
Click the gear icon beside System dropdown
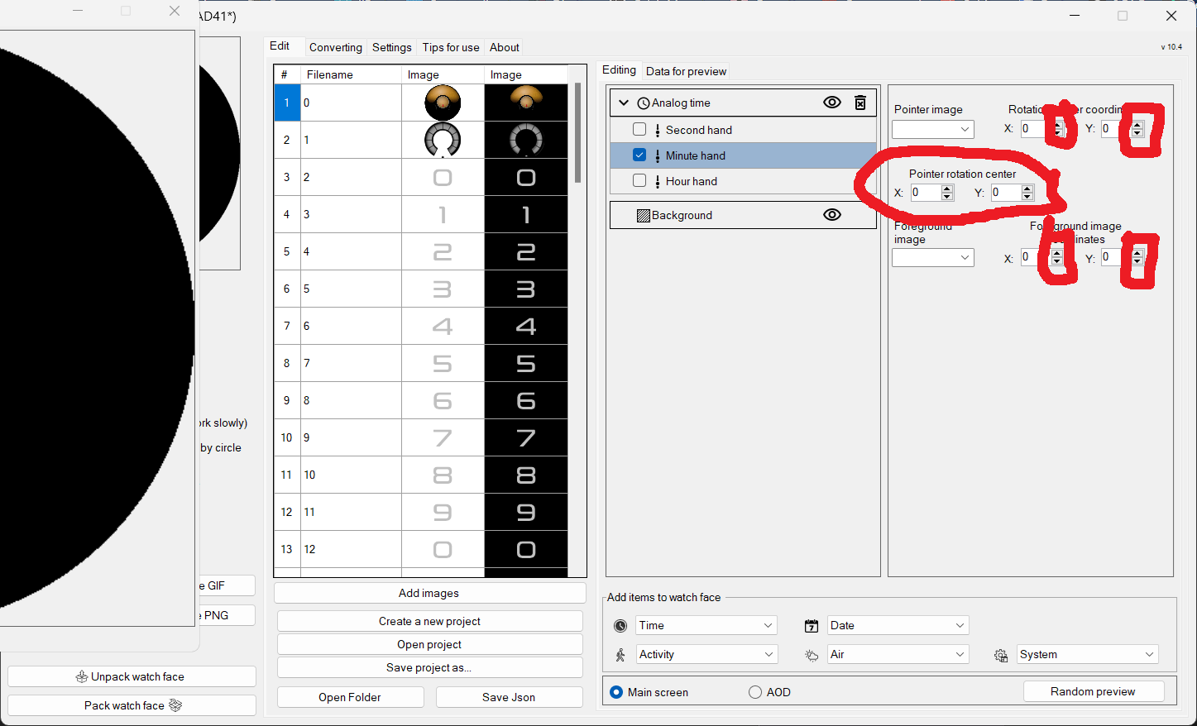pos(1001,655)
